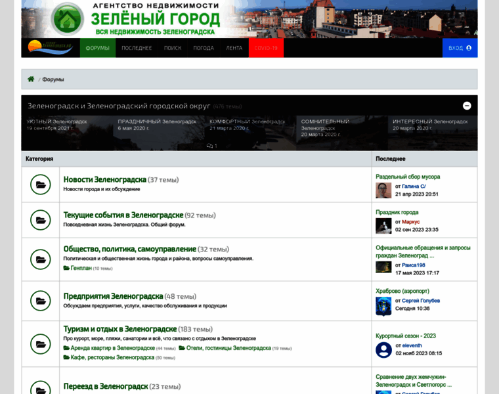
Task: Open the site logo in navigation bar
Action: [51, 48]
